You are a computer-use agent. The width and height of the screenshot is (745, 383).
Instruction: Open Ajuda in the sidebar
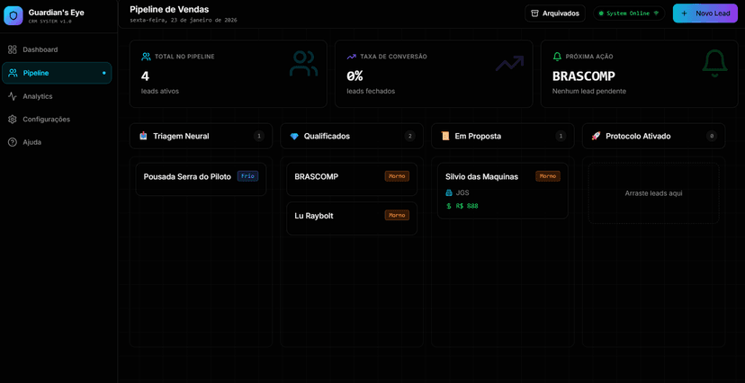click(57, 142)
